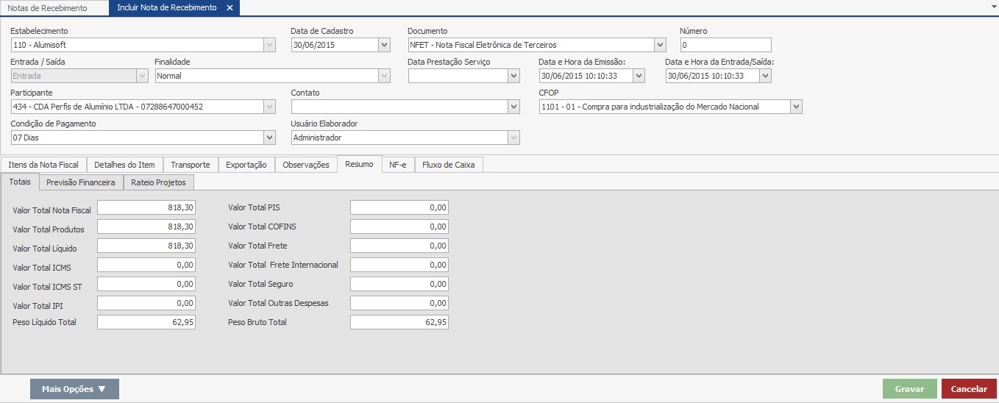
Task: Close the Incluir Nota de Recebimento tab
Action: (230, 8)
